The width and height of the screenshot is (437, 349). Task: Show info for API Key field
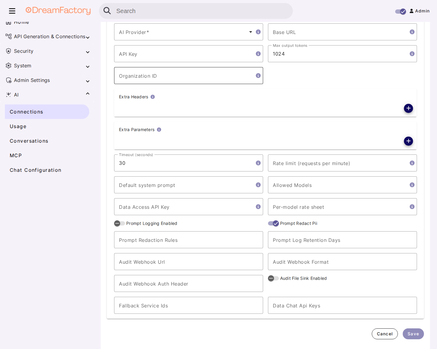[x=258, y=54]
